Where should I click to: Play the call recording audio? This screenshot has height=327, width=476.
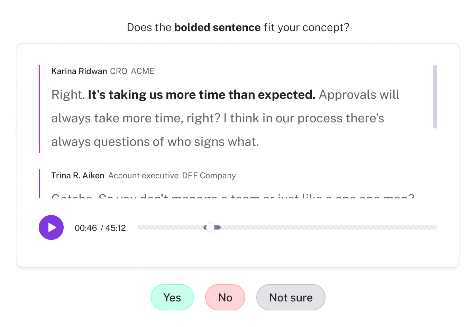[51, 227]
